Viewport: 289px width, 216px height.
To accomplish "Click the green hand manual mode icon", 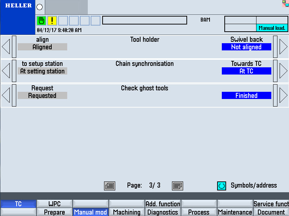I will (42, 21).
